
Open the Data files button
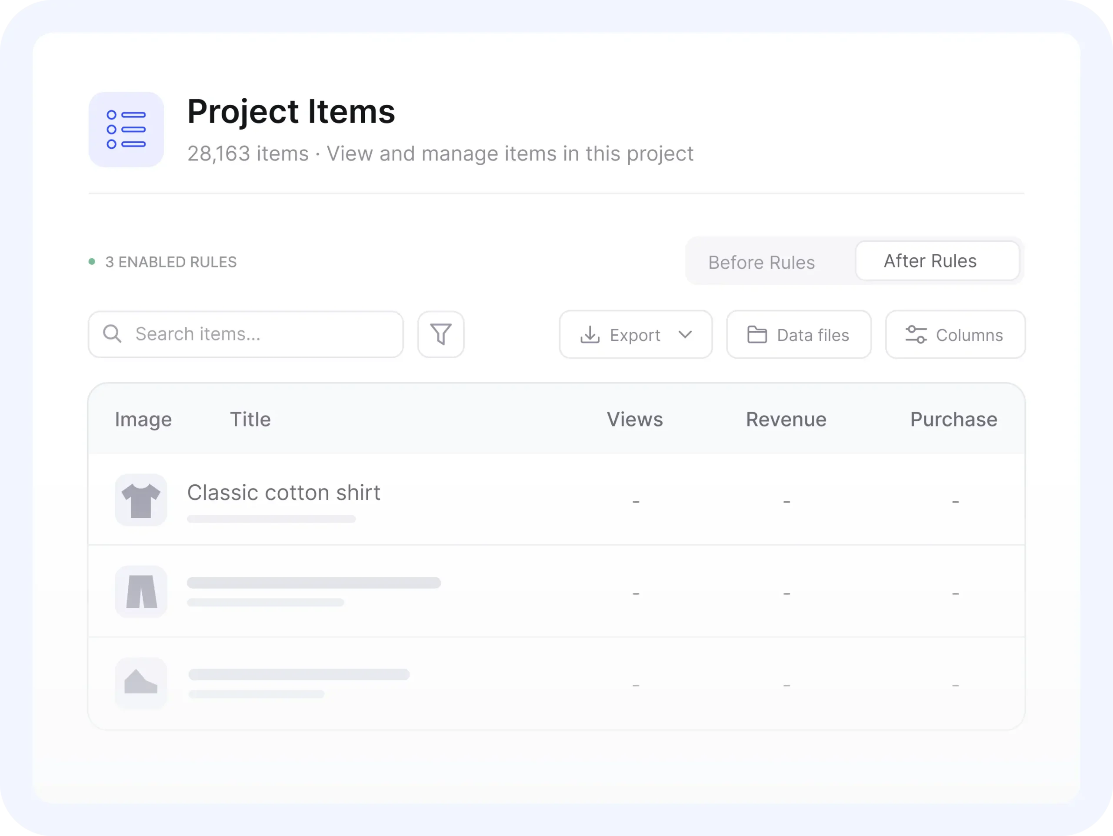(x=799, y=334)
